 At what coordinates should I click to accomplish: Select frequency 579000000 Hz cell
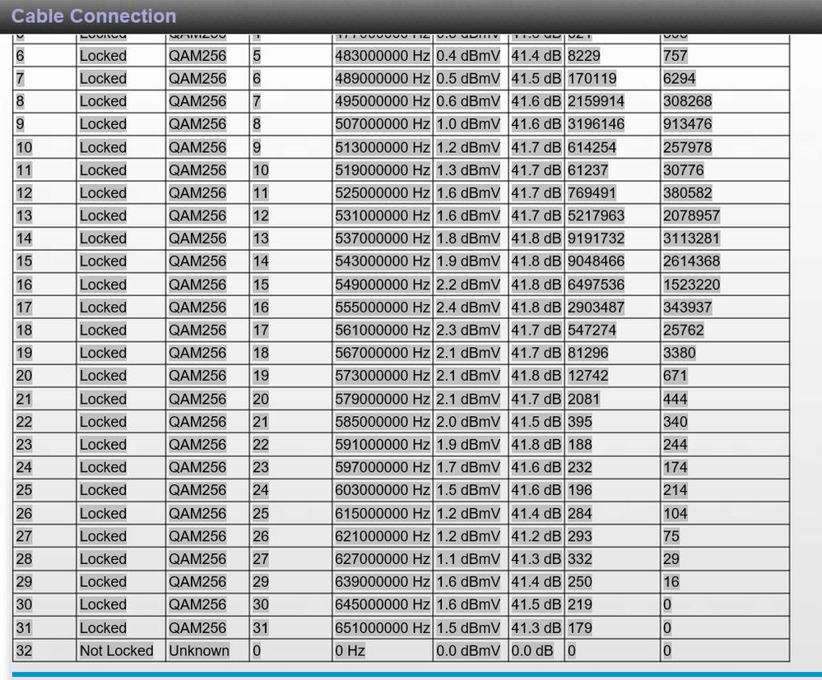point(383,399)
